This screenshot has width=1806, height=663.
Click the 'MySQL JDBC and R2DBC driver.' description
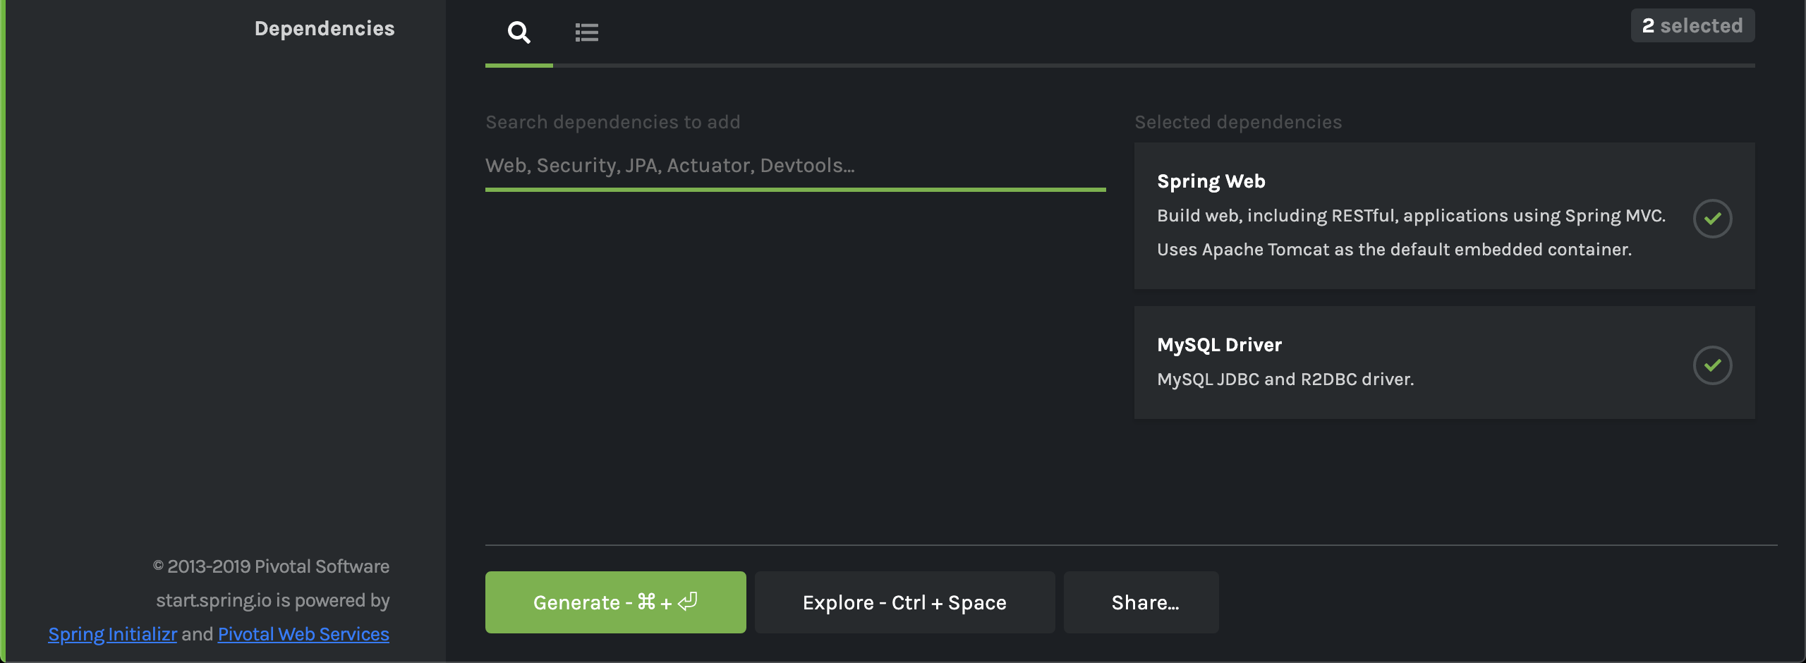tap(1285, 379)
